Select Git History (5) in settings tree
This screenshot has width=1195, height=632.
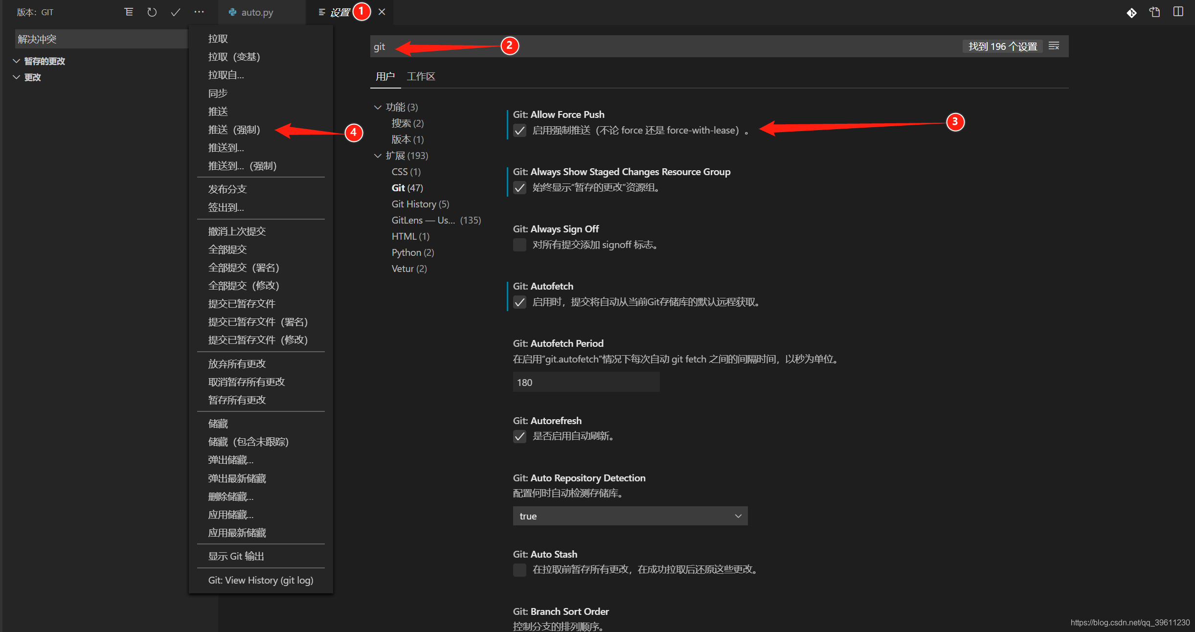(420, 204)
